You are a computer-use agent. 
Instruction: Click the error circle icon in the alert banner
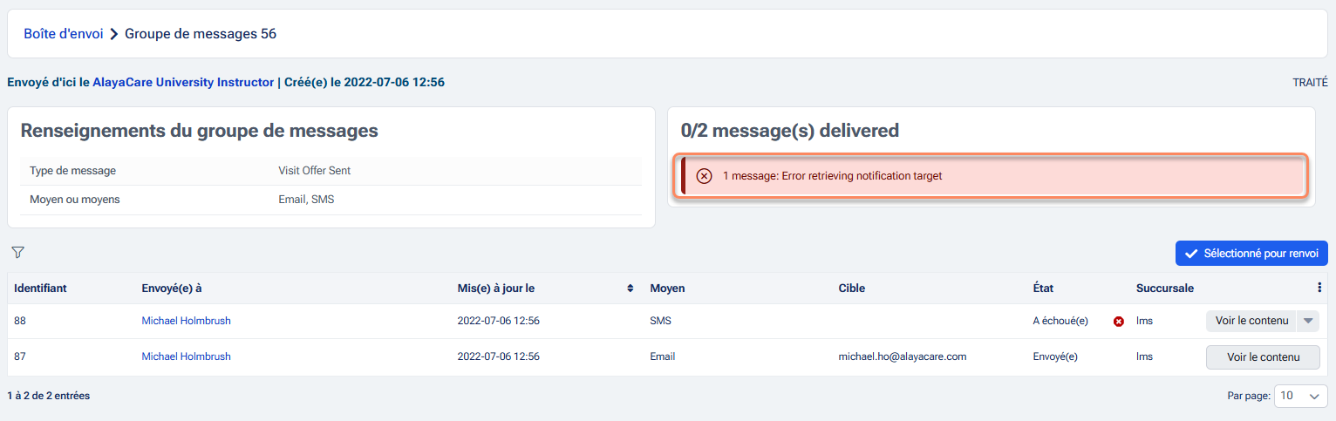click(x=704, y=176)
